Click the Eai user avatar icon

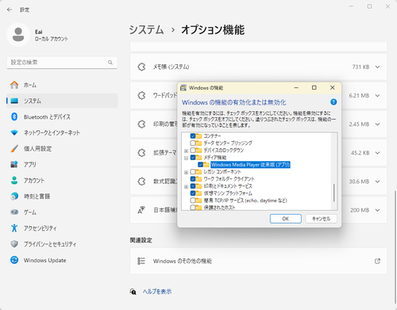pyautogui.click(x=18, y=35)
